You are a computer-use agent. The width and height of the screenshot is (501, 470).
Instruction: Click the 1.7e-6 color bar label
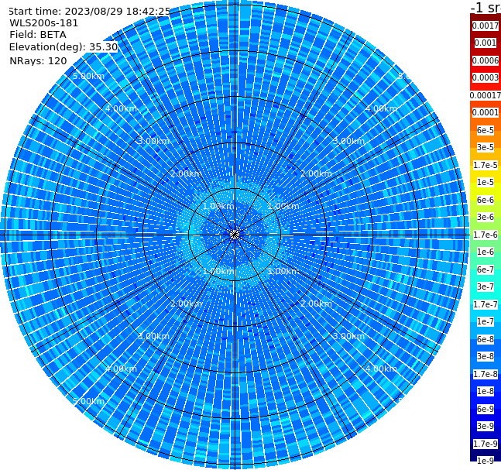486,235
